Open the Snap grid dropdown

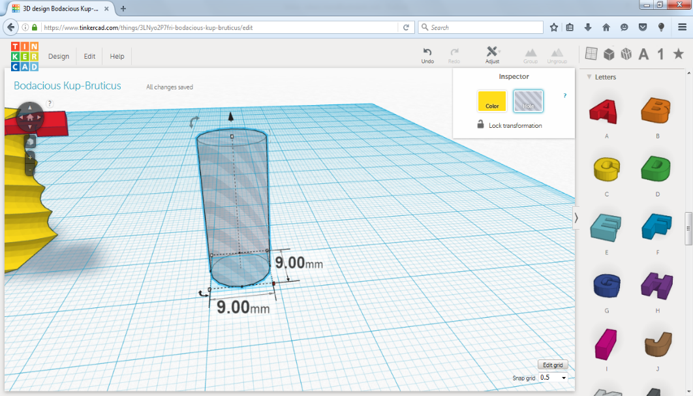pyautogui.click(x=553, y=378)
